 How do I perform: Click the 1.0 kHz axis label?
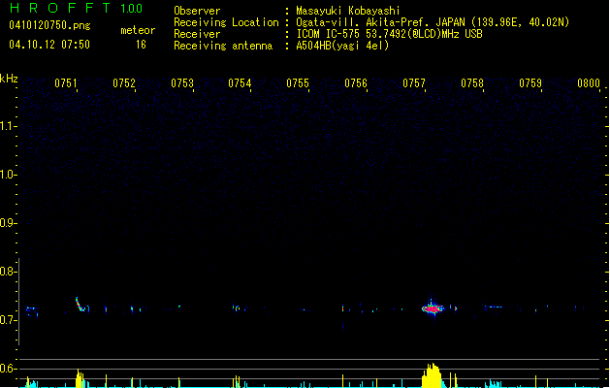pyautogui.click(x=8, y=175)
